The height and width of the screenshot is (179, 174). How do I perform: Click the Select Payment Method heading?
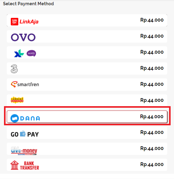(28, 4)
